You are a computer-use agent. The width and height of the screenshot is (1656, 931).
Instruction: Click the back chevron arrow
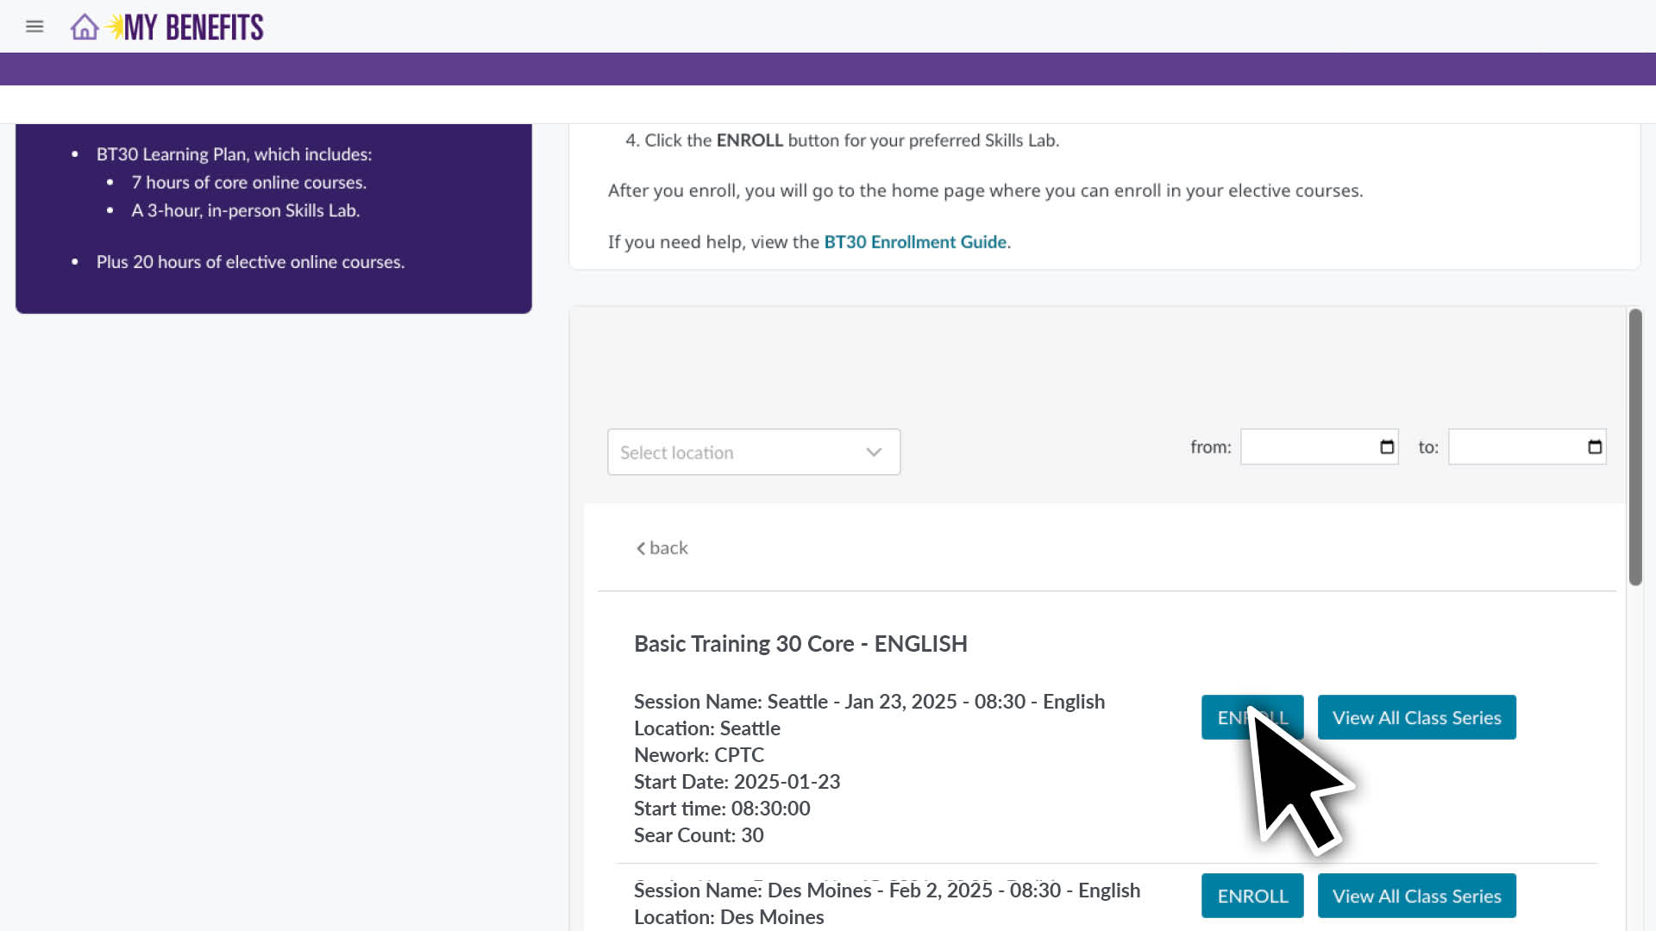pyautogui.click(x=640, y=548)
